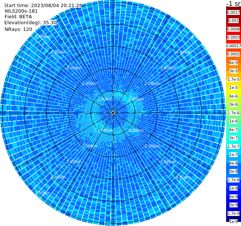Click the 6e-9 colorbar label
This screenshot has width=241, height=226.
[234, 197]
